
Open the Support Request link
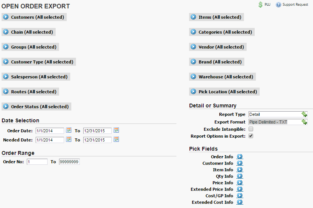point(292,5)
